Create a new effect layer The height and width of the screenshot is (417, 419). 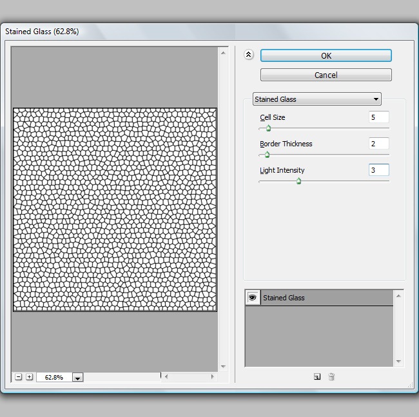[317, 377]
